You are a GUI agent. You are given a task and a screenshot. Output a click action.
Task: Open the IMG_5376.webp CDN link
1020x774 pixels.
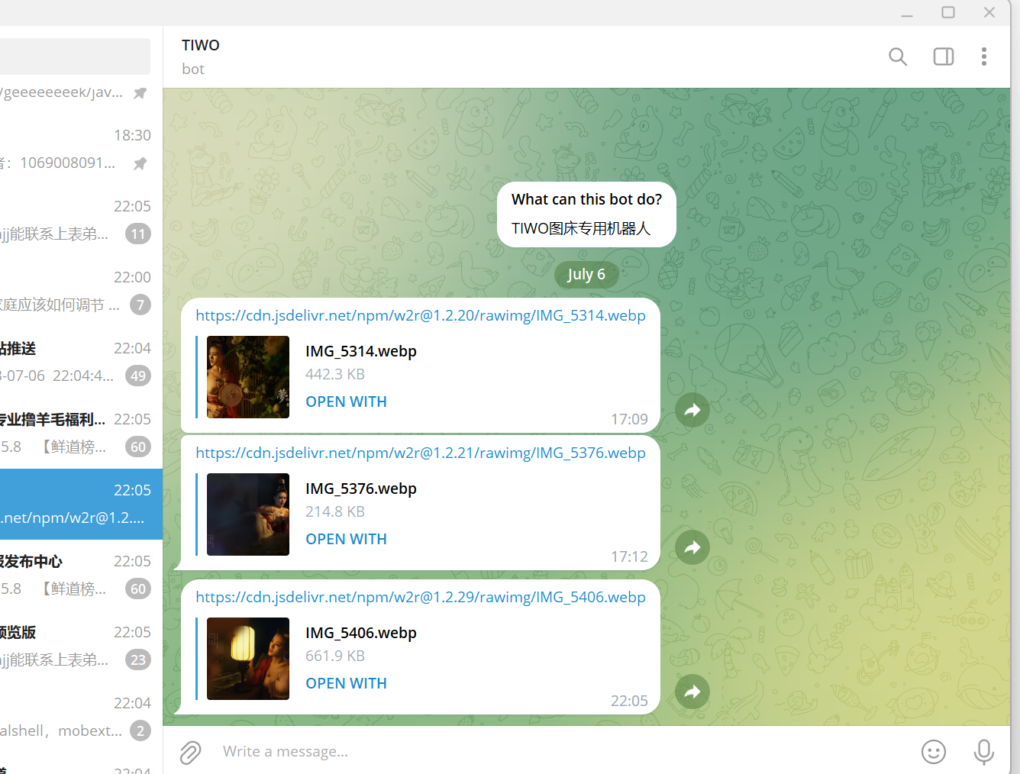tap(421, 453)
